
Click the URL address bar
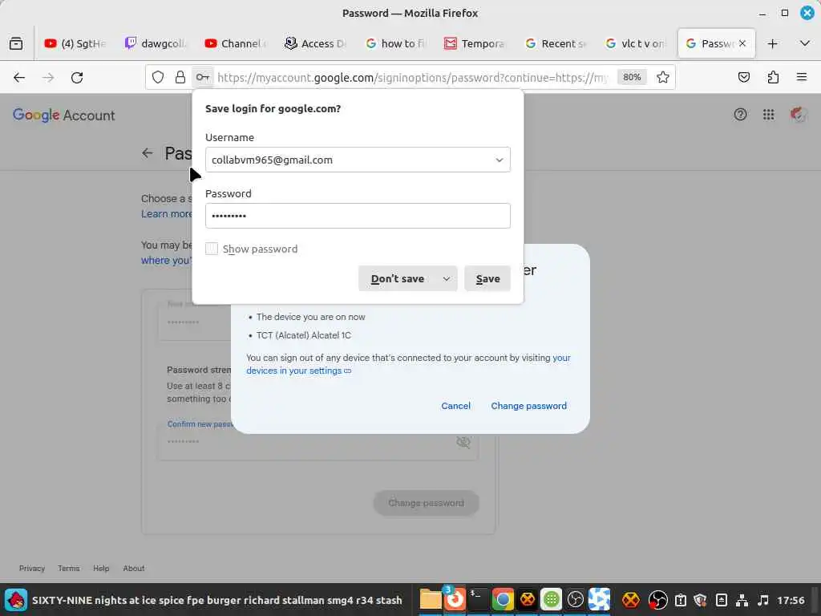(x=414, y=78)
